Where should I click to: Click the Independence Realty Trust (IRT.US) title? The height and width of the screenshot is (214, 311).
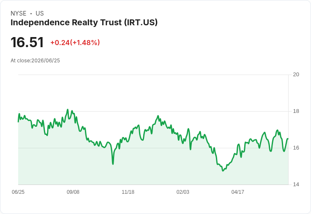(84, 23)
